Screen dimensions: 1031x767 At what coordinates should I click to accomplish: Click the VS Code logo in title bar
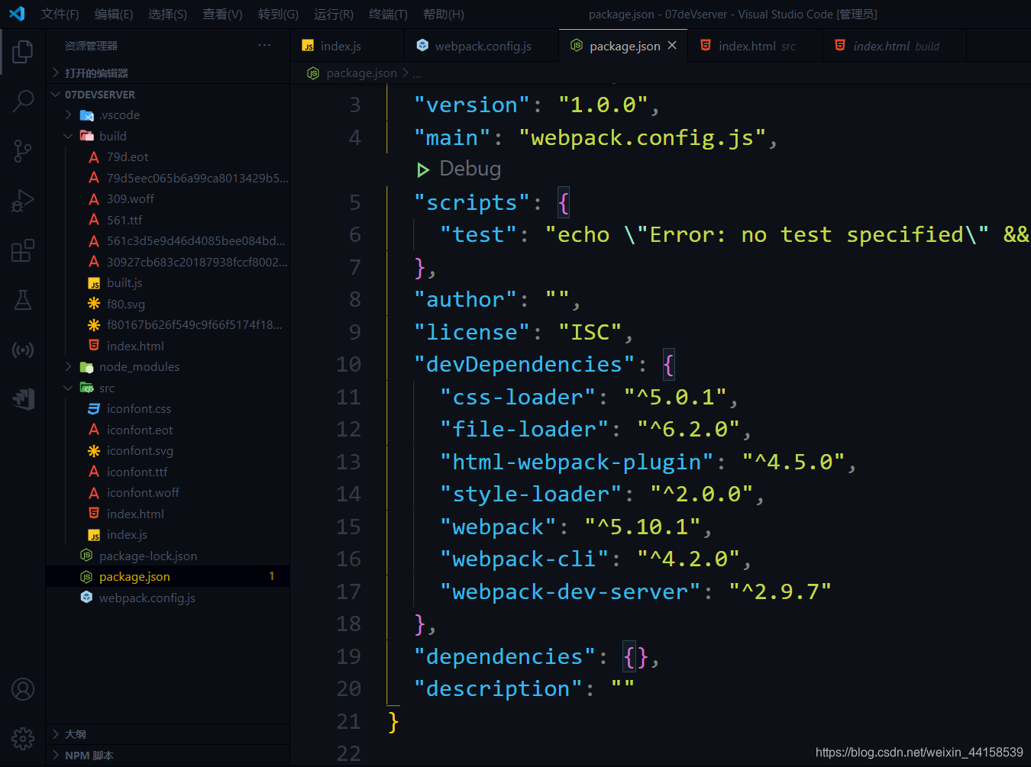[x=17, y=14]
